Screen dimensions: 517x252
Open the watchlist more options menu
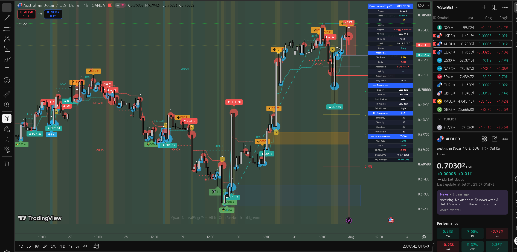pyautogui.click(x=505, y=7)
